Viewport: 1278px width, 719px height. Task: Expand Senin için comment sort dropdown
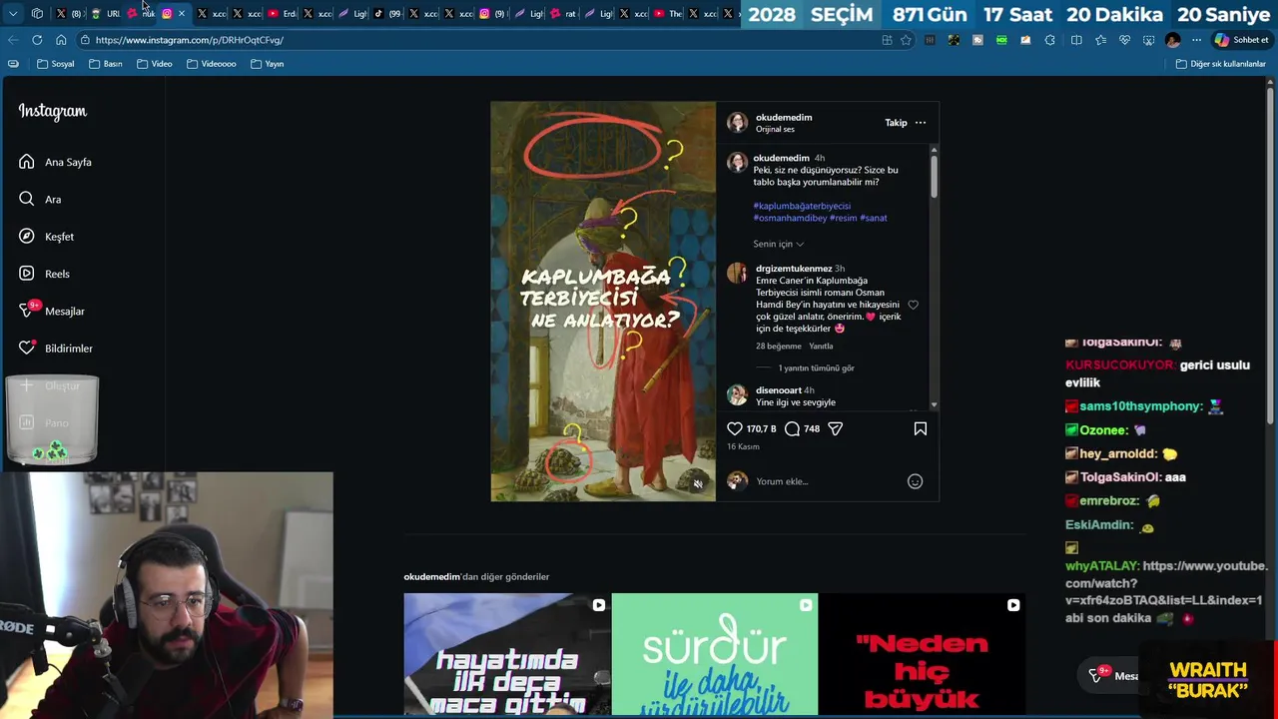[779, 244]
